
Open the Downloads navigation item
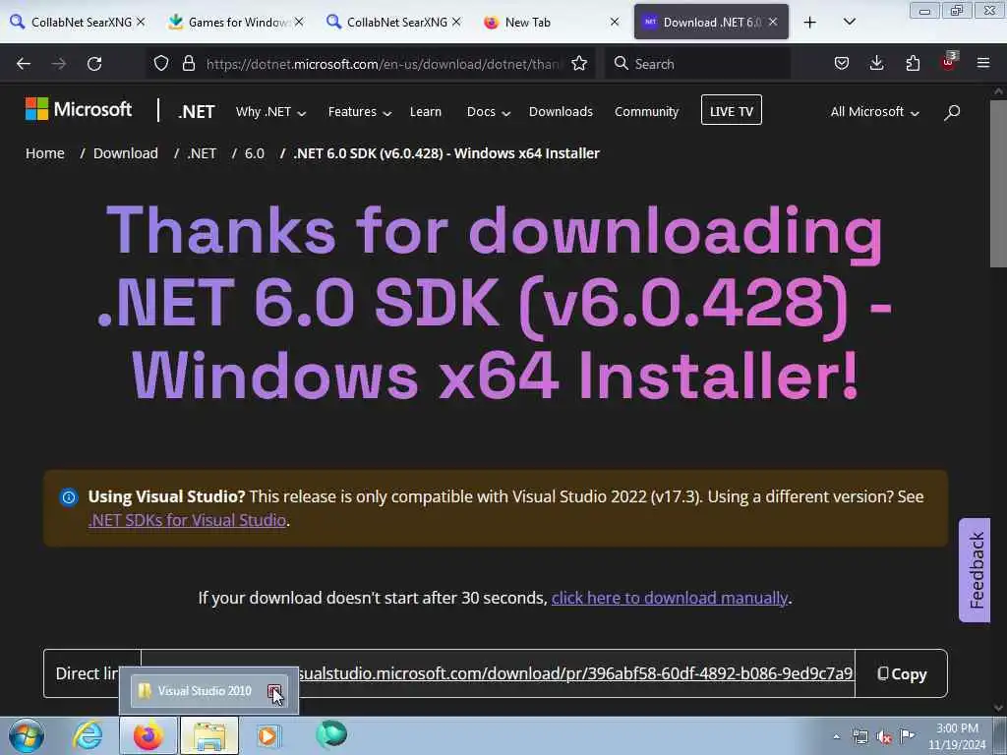click(x=561, y=112)
